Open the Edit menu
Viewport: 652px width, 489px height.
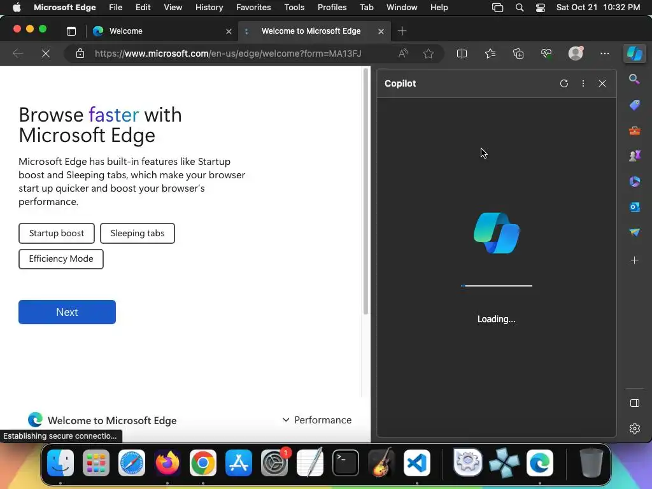(143, 8)
